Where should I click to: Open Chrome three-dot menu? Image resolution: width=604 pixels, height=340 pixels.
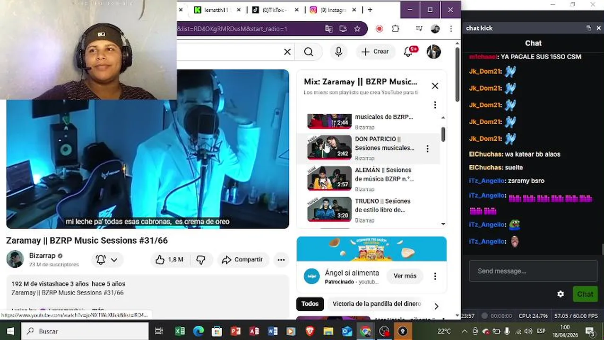pyautogui.click(x=451, y=29)
